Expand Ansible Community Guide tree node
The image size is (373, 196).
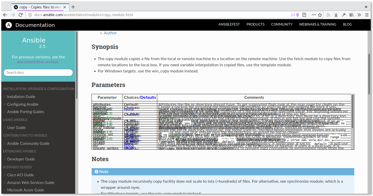5,144
